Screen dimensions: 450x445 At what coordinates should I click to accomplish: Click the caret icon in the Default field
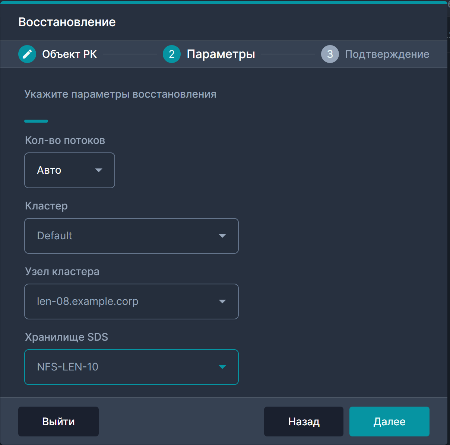coord(222,236)
